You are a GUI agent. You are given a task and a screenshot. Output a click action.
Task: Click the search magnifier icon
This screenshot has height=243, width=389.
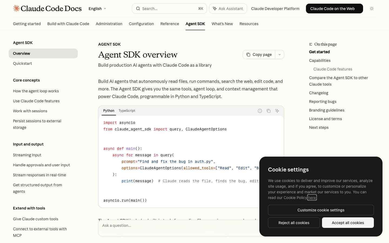(x=138, y=9)
